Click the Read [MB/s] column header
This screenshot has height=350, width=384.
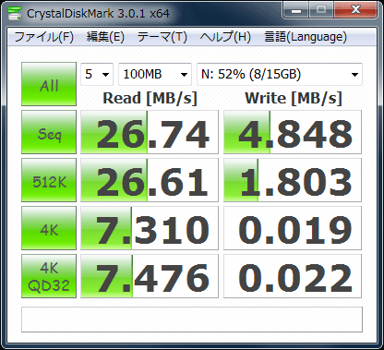pos(150,99)
